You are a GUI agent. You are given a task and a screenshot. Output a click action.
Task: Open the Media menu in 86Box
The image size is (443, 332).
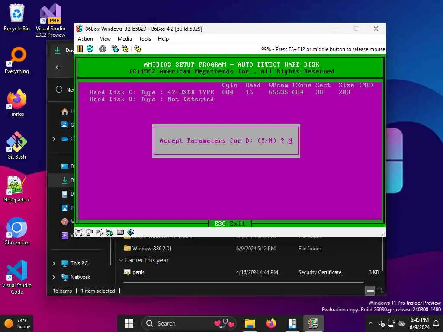tap(125, 39)
